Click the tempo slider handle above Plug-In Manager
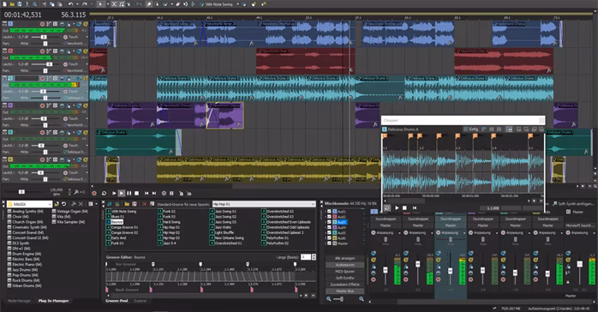The image size is (598, 312). pos(21,192)
